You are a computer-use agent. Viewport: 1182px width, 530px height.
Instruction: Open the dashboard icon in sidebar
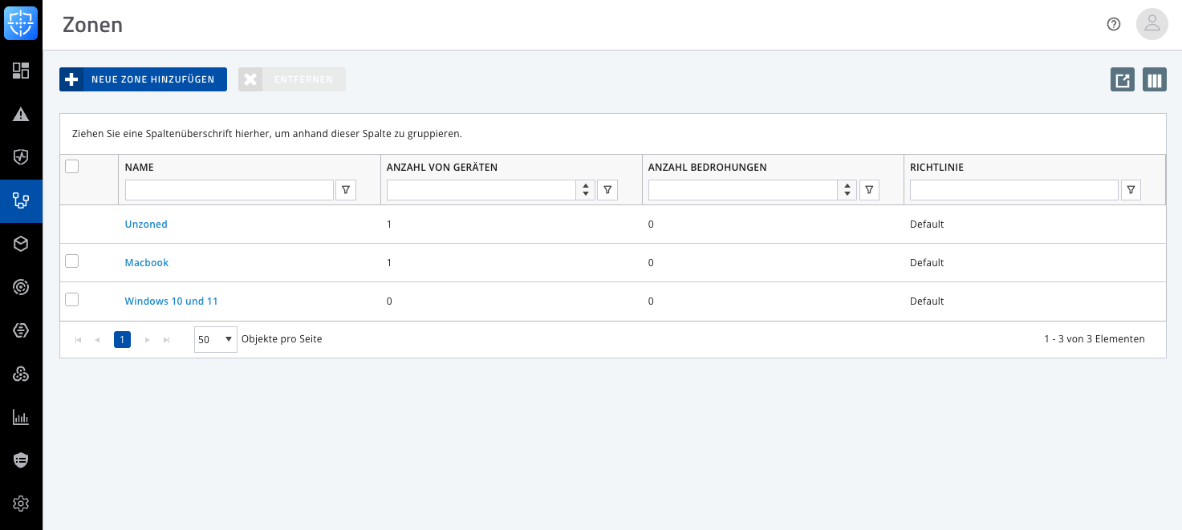pyautogui.click(x=21, y=71)
